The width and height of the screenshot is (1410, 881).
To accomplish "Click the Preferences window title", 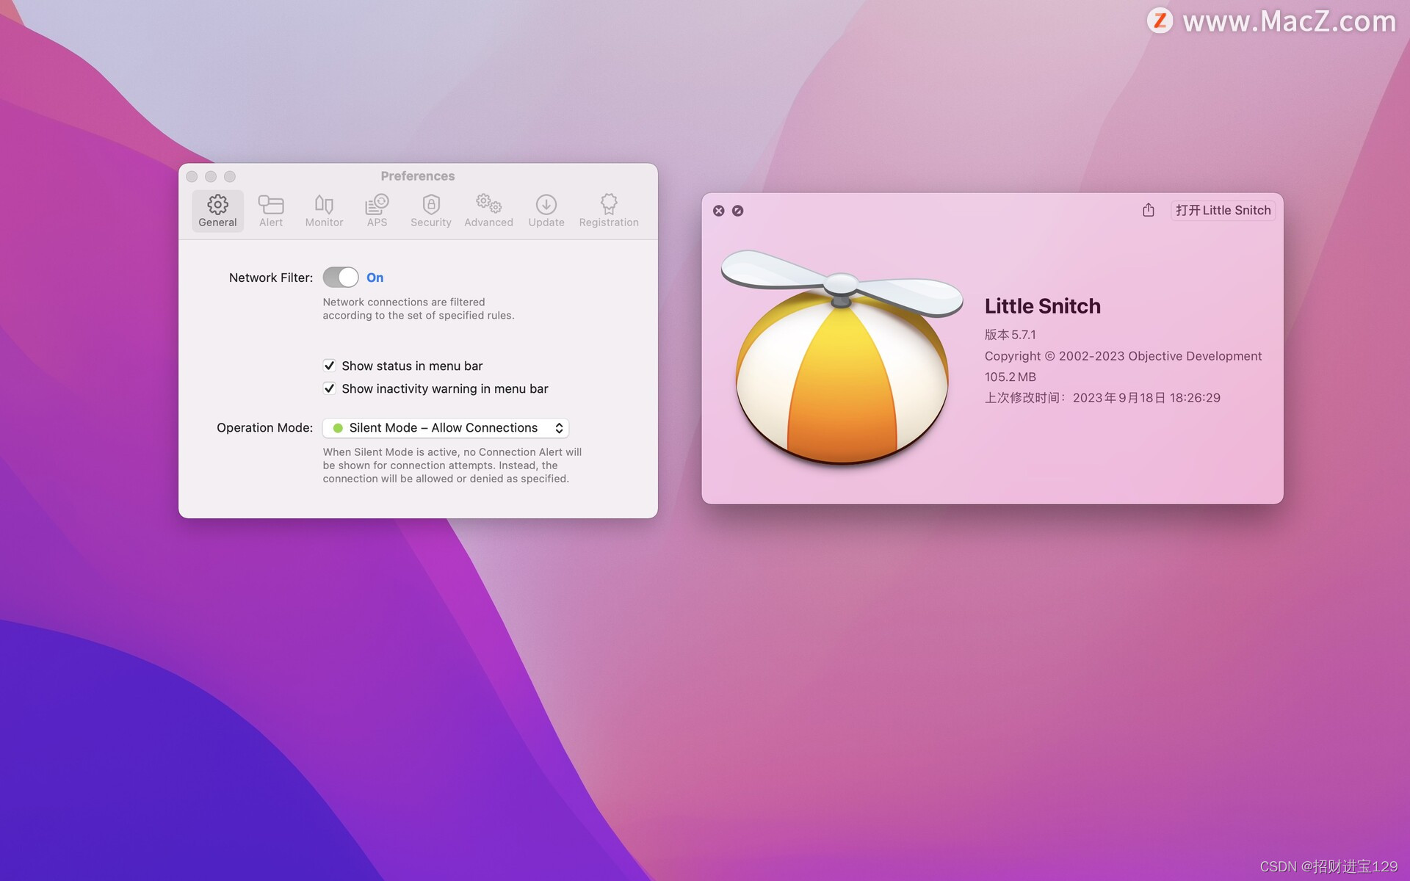I will point(418,176).
